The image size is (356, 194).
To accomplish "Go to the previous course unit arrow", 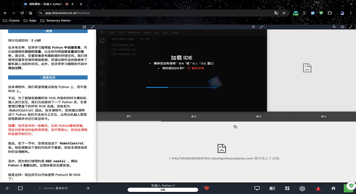I will click(8, 188).
